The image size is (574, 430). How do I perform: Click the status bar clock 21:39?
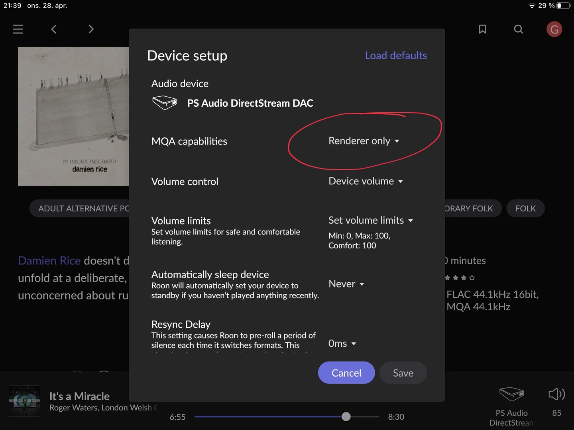pyautogui.click(x=12, y=6)
